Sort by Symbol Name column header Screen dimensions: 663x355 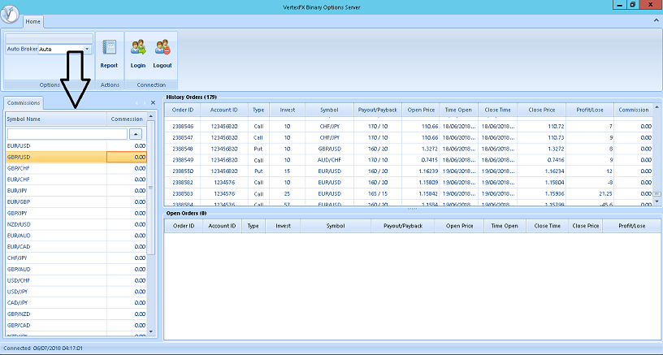point(56,119)
